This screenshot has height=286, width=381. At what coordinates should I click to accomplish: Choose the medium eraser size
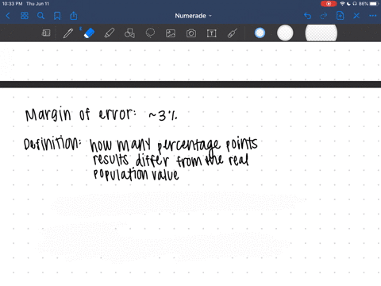tap(285, 33)
